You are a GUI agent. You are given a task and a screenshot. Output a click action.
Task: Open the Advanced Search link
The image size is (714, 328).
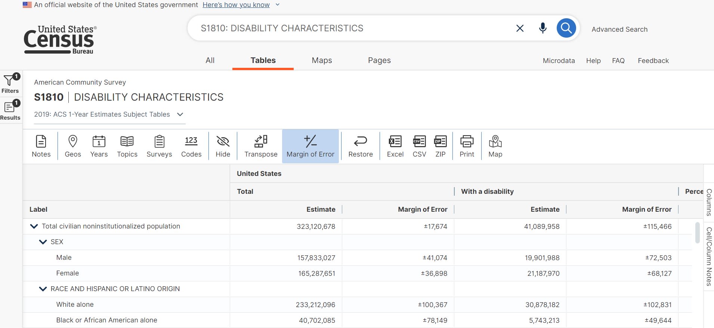(x=619, y=29)
